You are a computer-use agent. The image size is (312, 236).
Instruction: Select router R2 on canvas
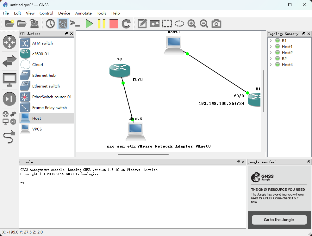click(120, 70)
